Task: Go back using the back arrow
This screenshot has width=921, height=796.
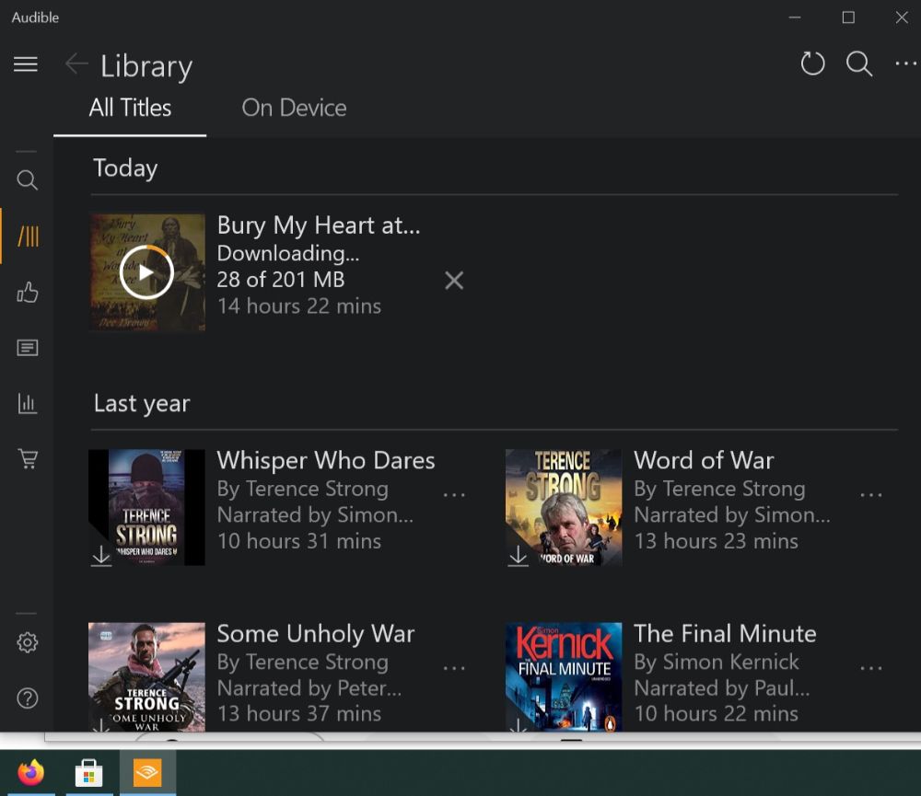Action: (x=76, y=64)
